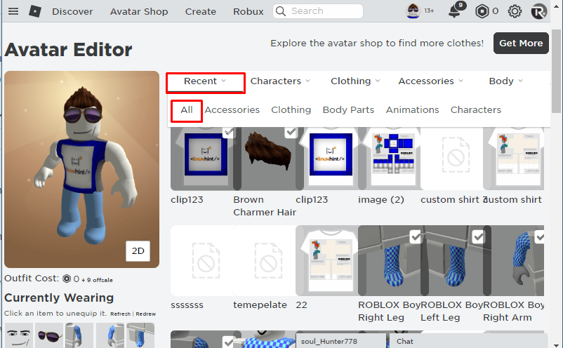Viewport: 563px width, 348px height.
Task: Expand the Characters dropdown tab
Action: pyautogui.click(x=280, y=81)
